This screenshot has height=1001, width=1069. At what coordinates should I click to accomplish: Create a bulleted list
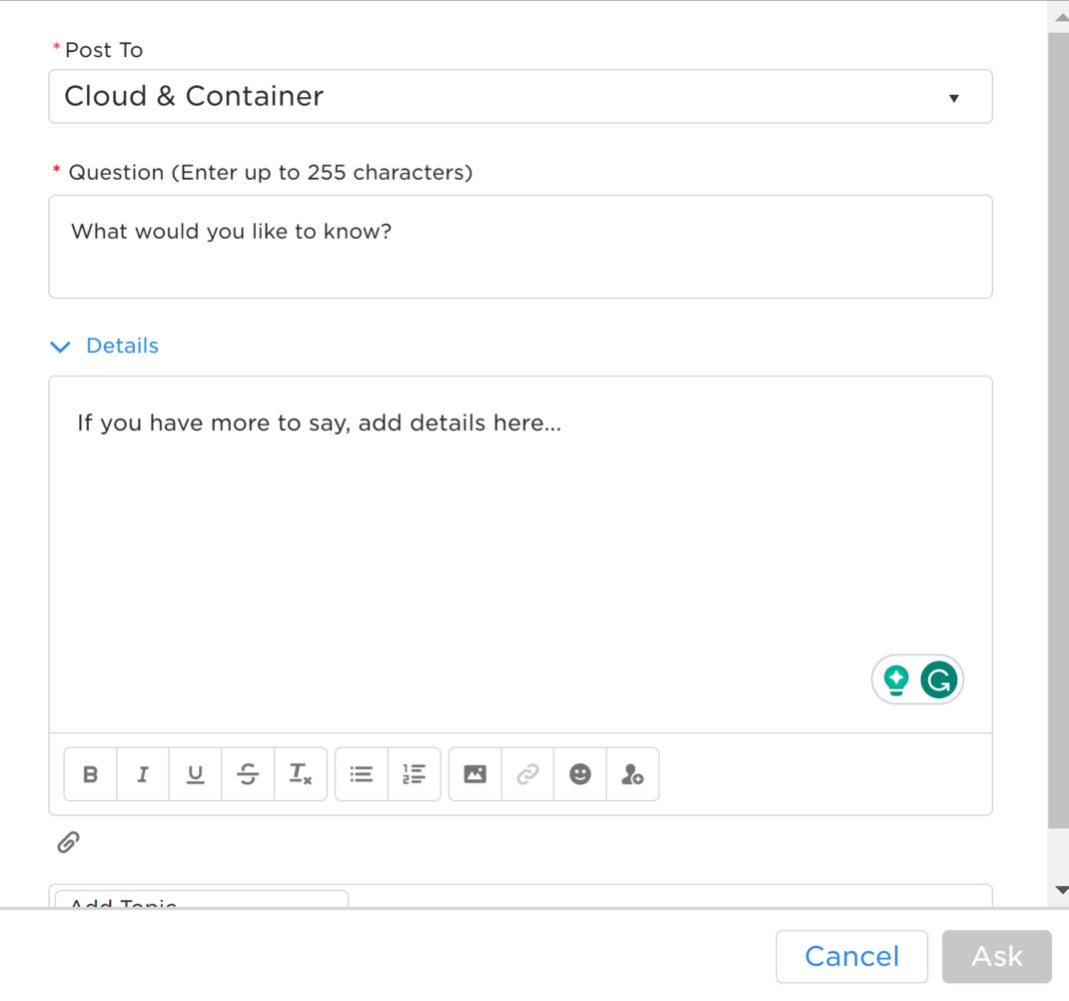tap(361, 773)
